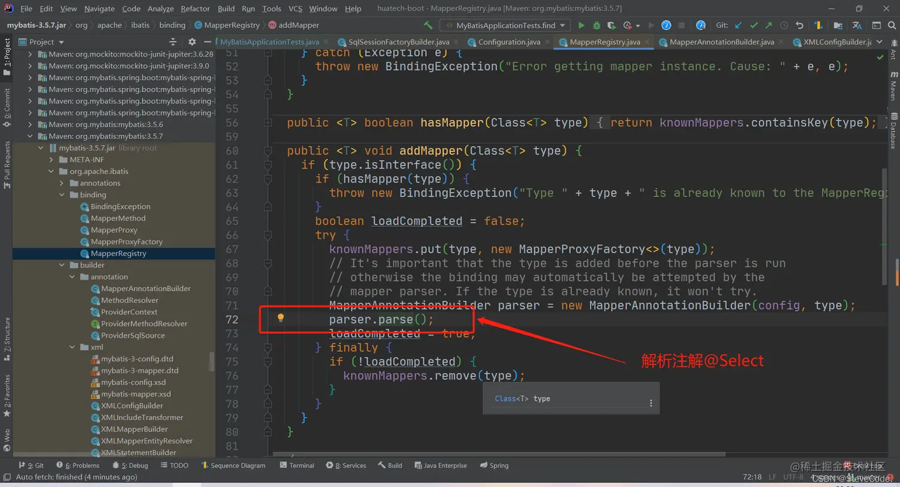Open the VCS menu
900x487 pixels.
tap(295, 8)
